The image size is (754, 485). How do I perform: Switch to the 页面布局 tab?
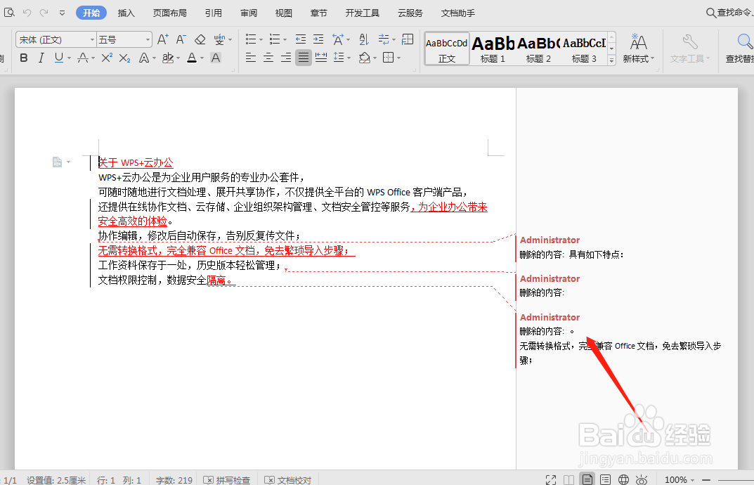pos(170,13)
